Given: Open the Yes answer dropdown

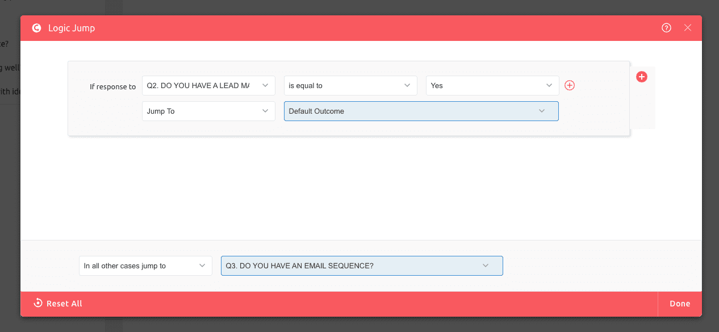Looking at the screenshot, I should pyautogui.click(x=492, y=85).
